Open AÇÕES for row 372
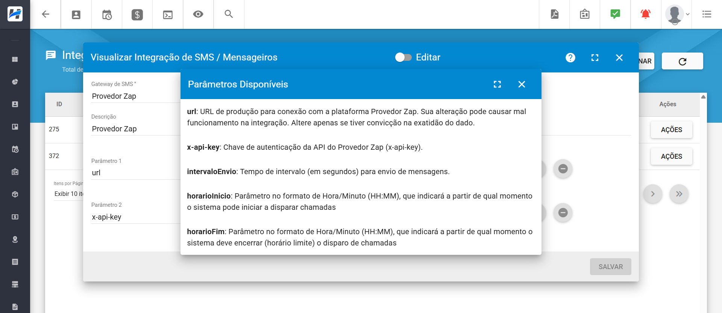This screenshot has width=722, height=313. tap(672, 156)
